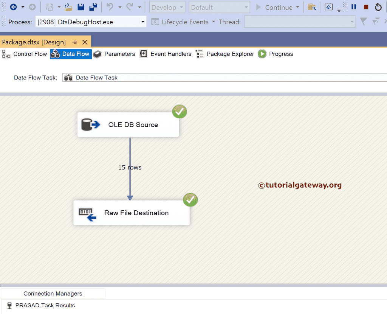Click the green checkmark on Raw File Destination
This screenshot has height=314, width=387.
coord(190,200)
